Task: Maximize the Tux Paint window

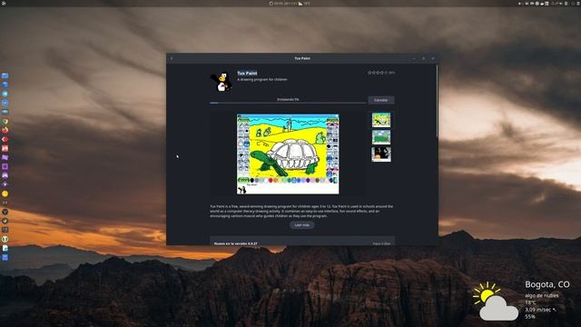Action: point(424,58)
